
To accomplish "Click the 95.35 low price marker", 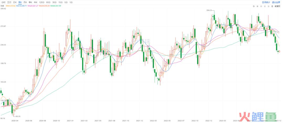I will point(18,116).
